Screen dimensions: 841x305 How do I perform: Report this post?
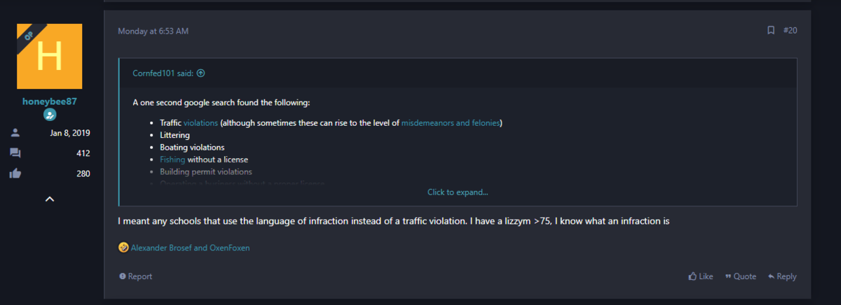pos(136,276)
